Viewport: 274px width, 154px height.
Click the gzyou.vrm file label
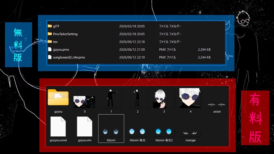tap(85, 140)
